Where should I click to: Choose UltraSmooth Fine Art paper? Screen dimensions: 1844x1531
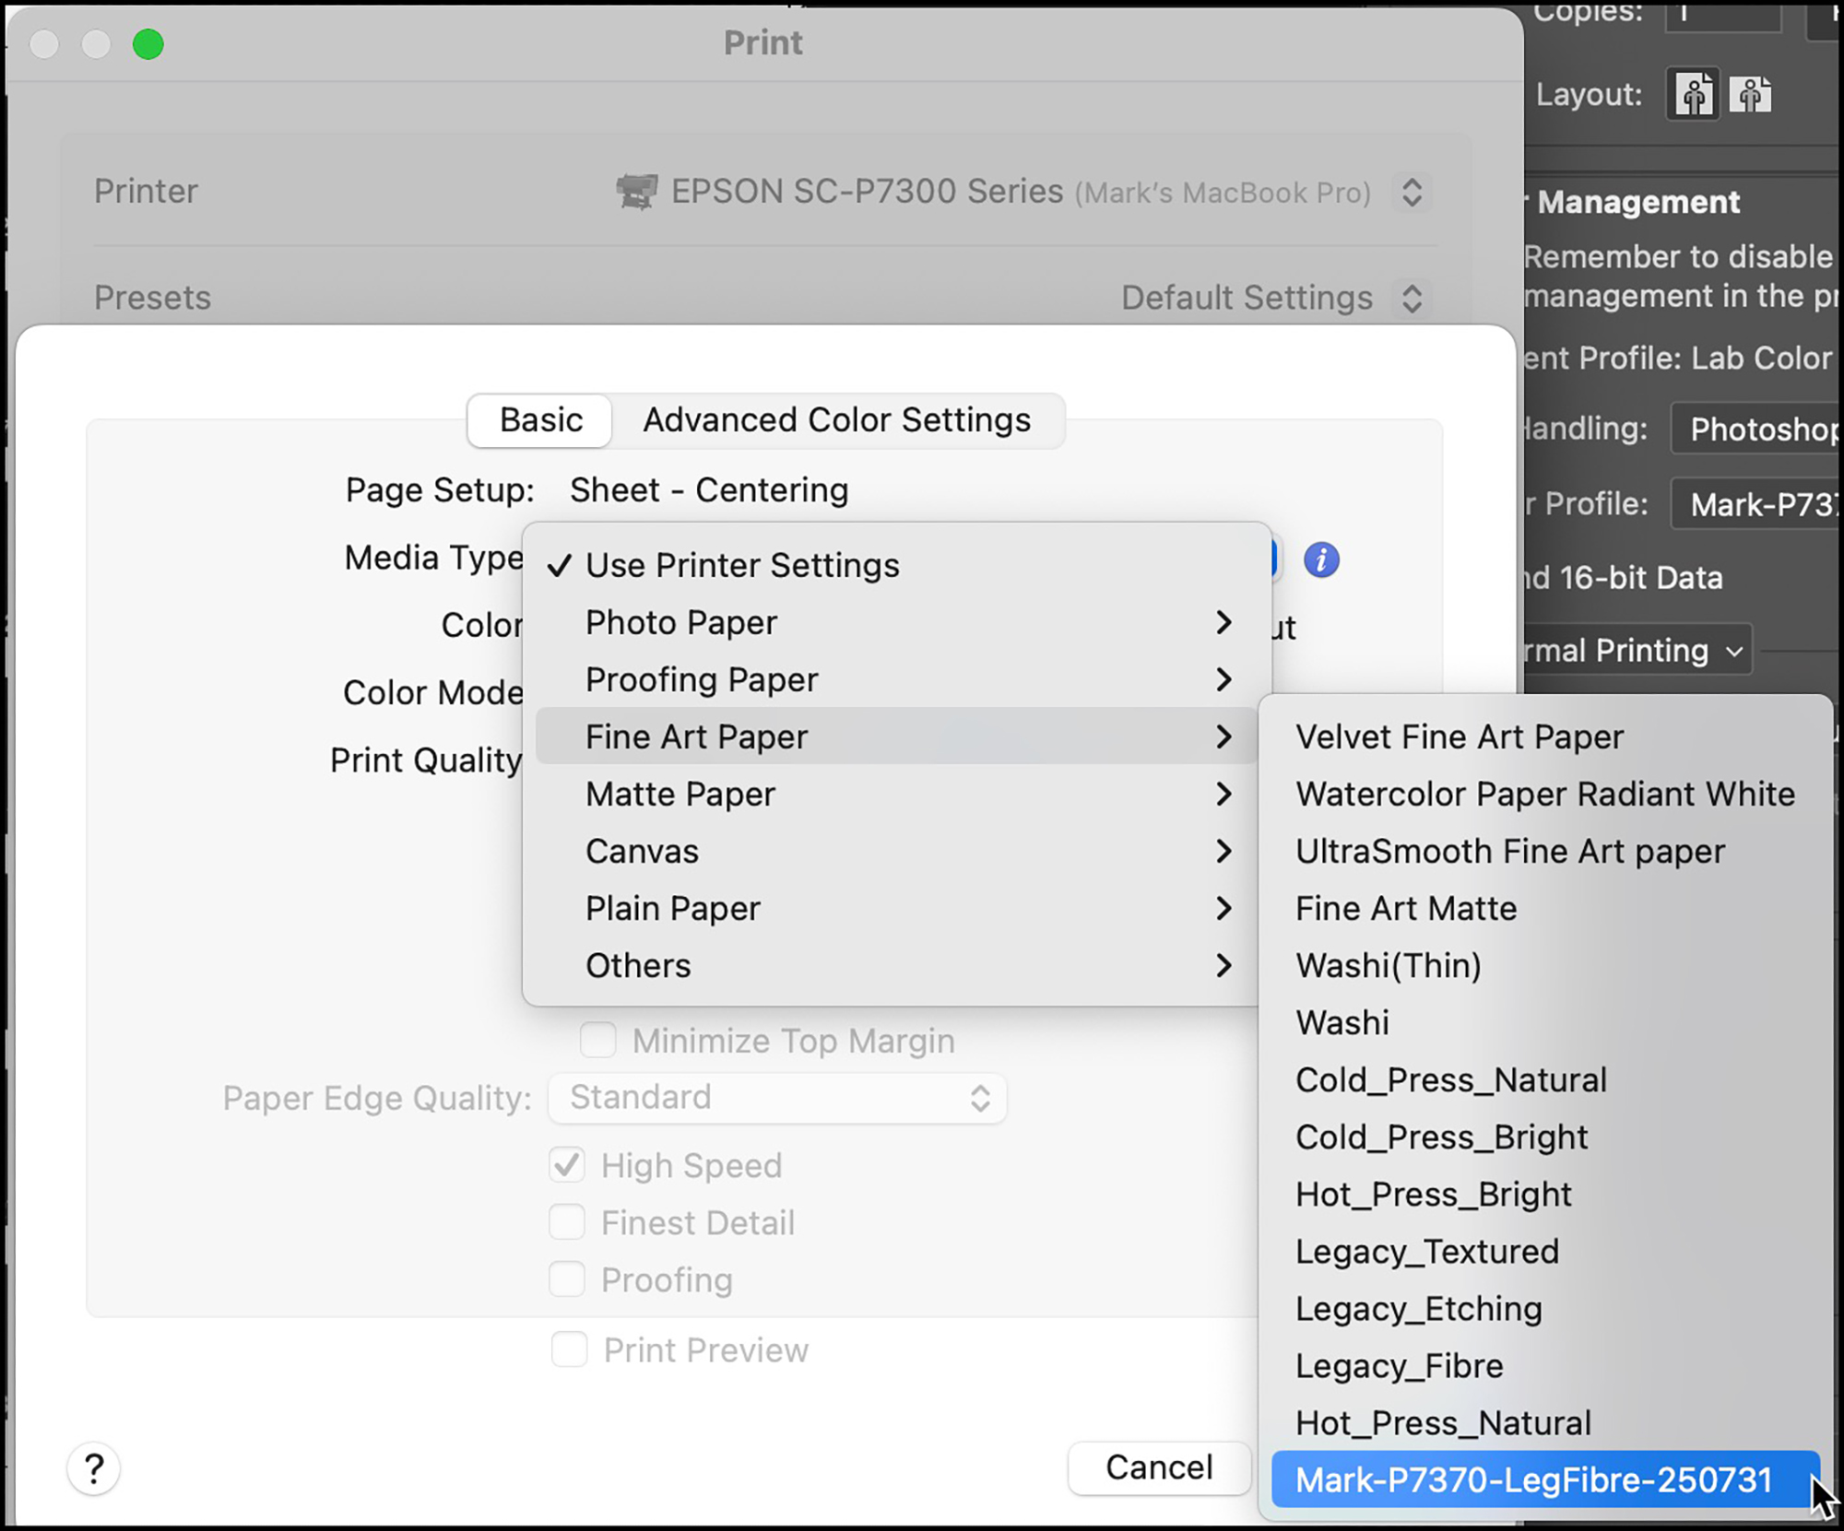[x=1545, y=851]
